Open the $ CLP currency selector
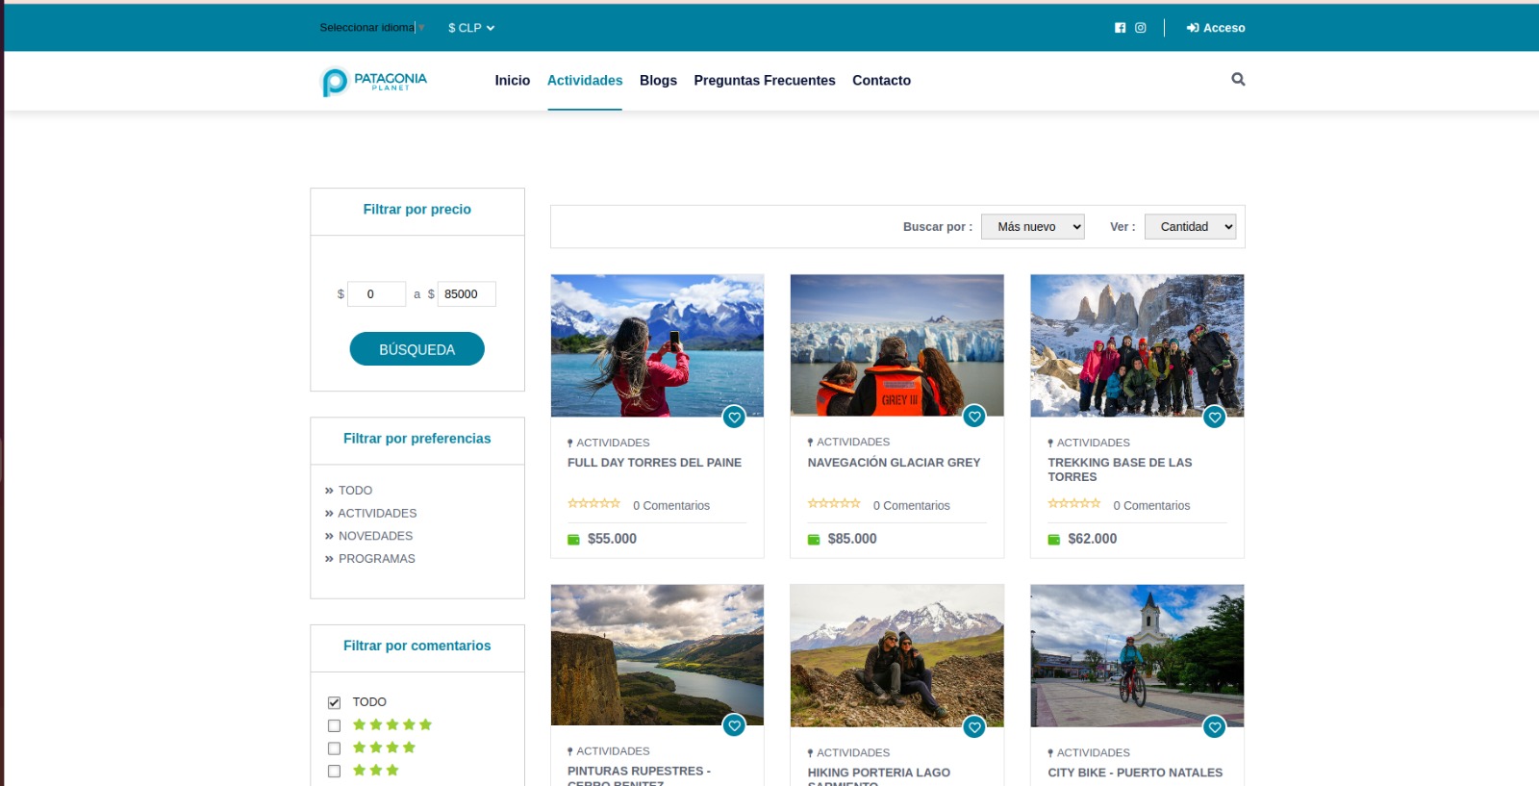Viewport: 1539px width, 786px height. click(x=470, y=28)
